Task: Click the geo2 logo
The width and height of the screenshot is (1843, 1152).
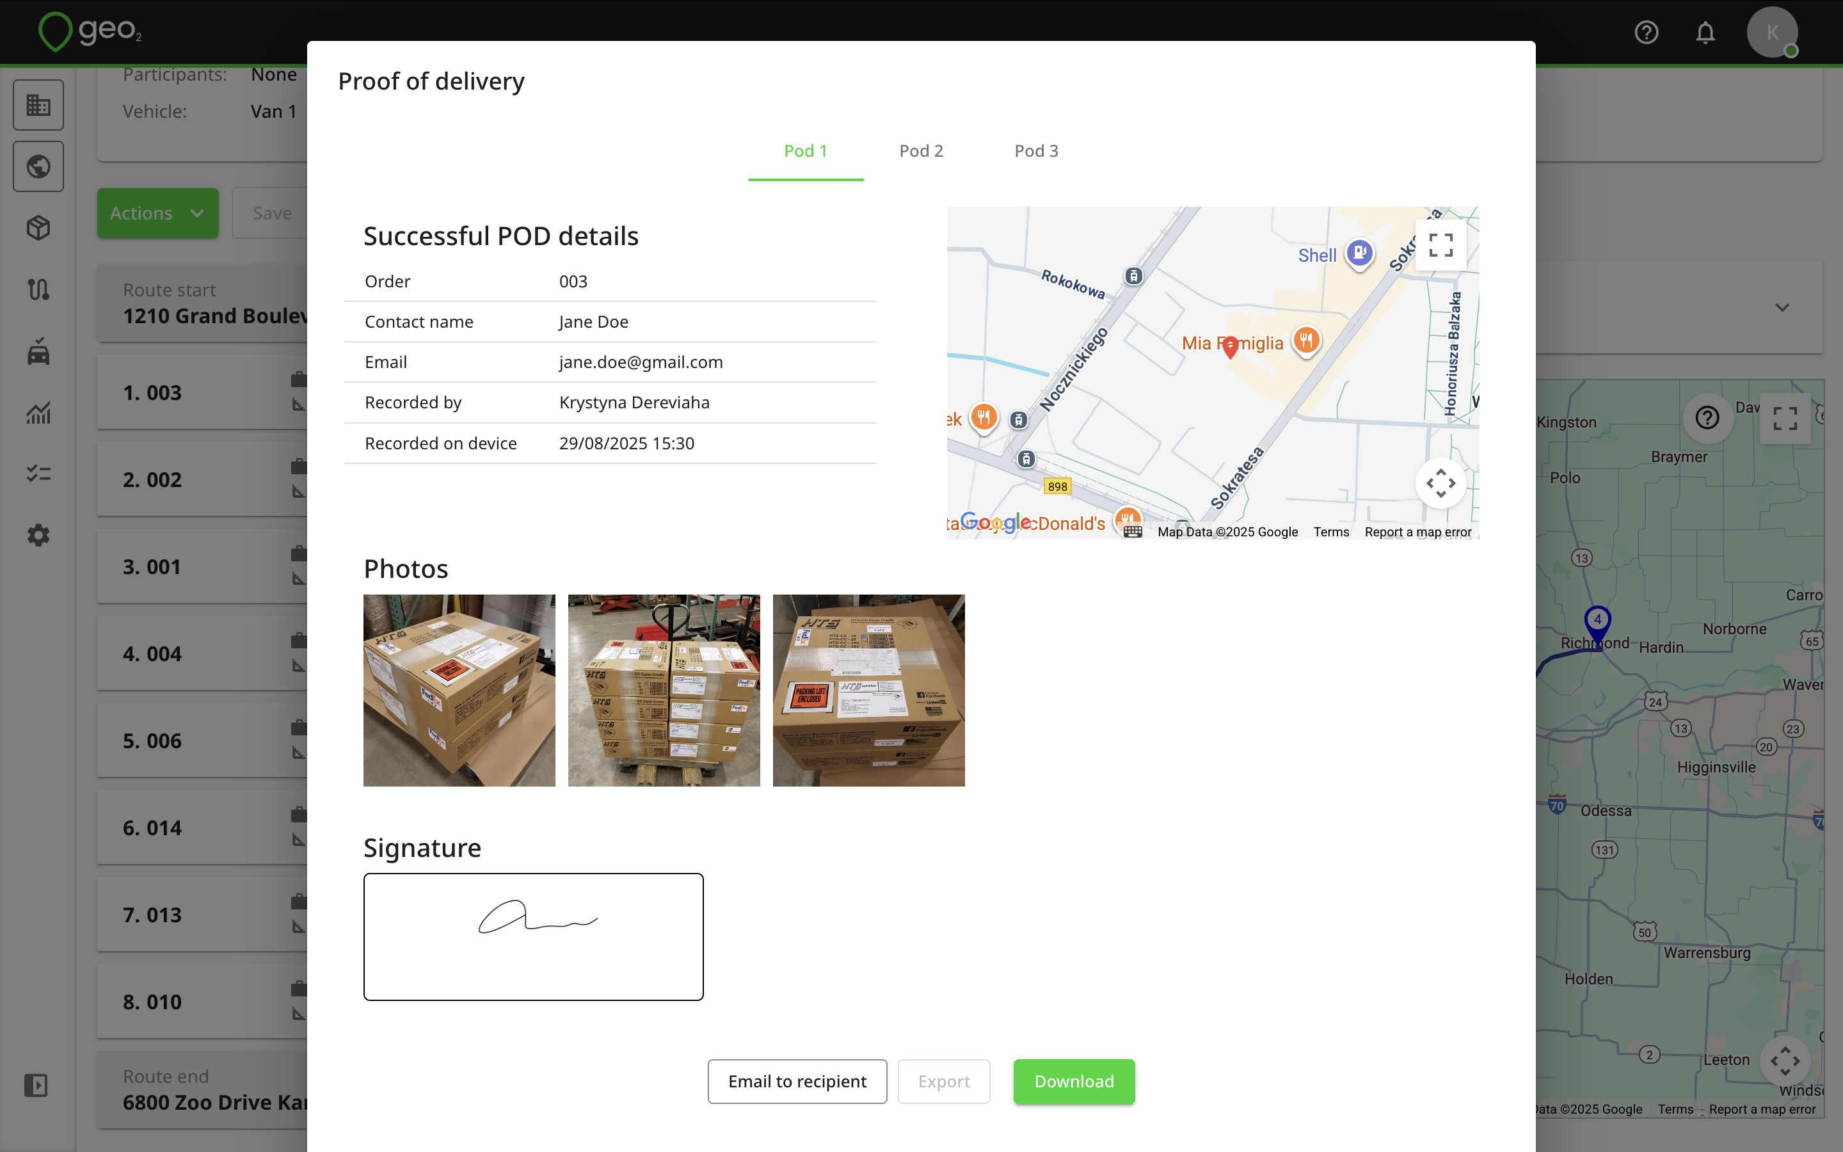Action: point(90,31)
